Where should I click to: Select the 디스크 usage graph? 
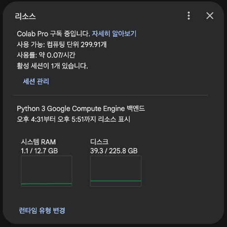coord(116,171)
